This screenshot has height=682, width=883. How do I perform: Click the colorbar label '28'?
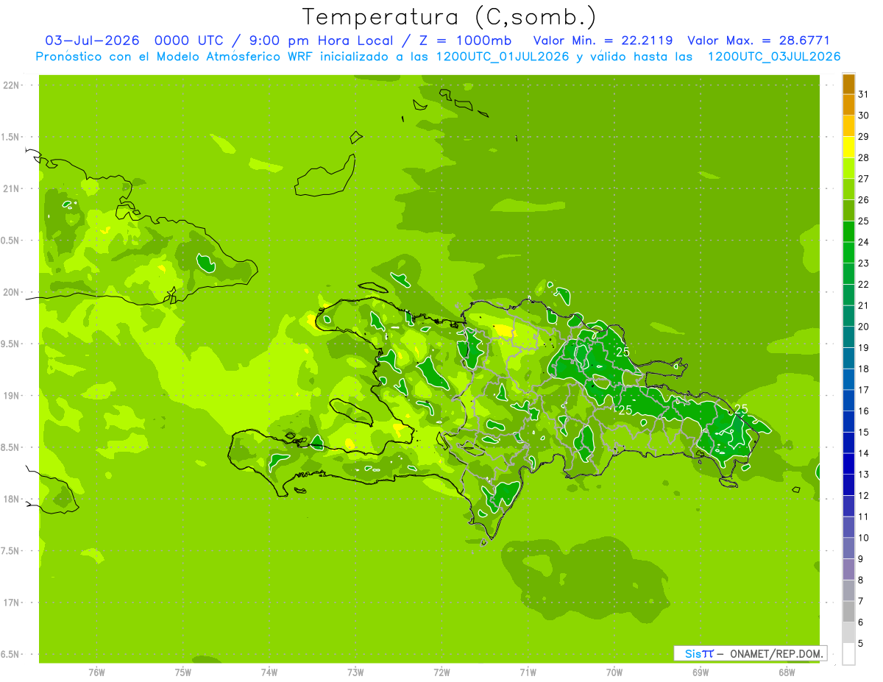coord(864,157)
